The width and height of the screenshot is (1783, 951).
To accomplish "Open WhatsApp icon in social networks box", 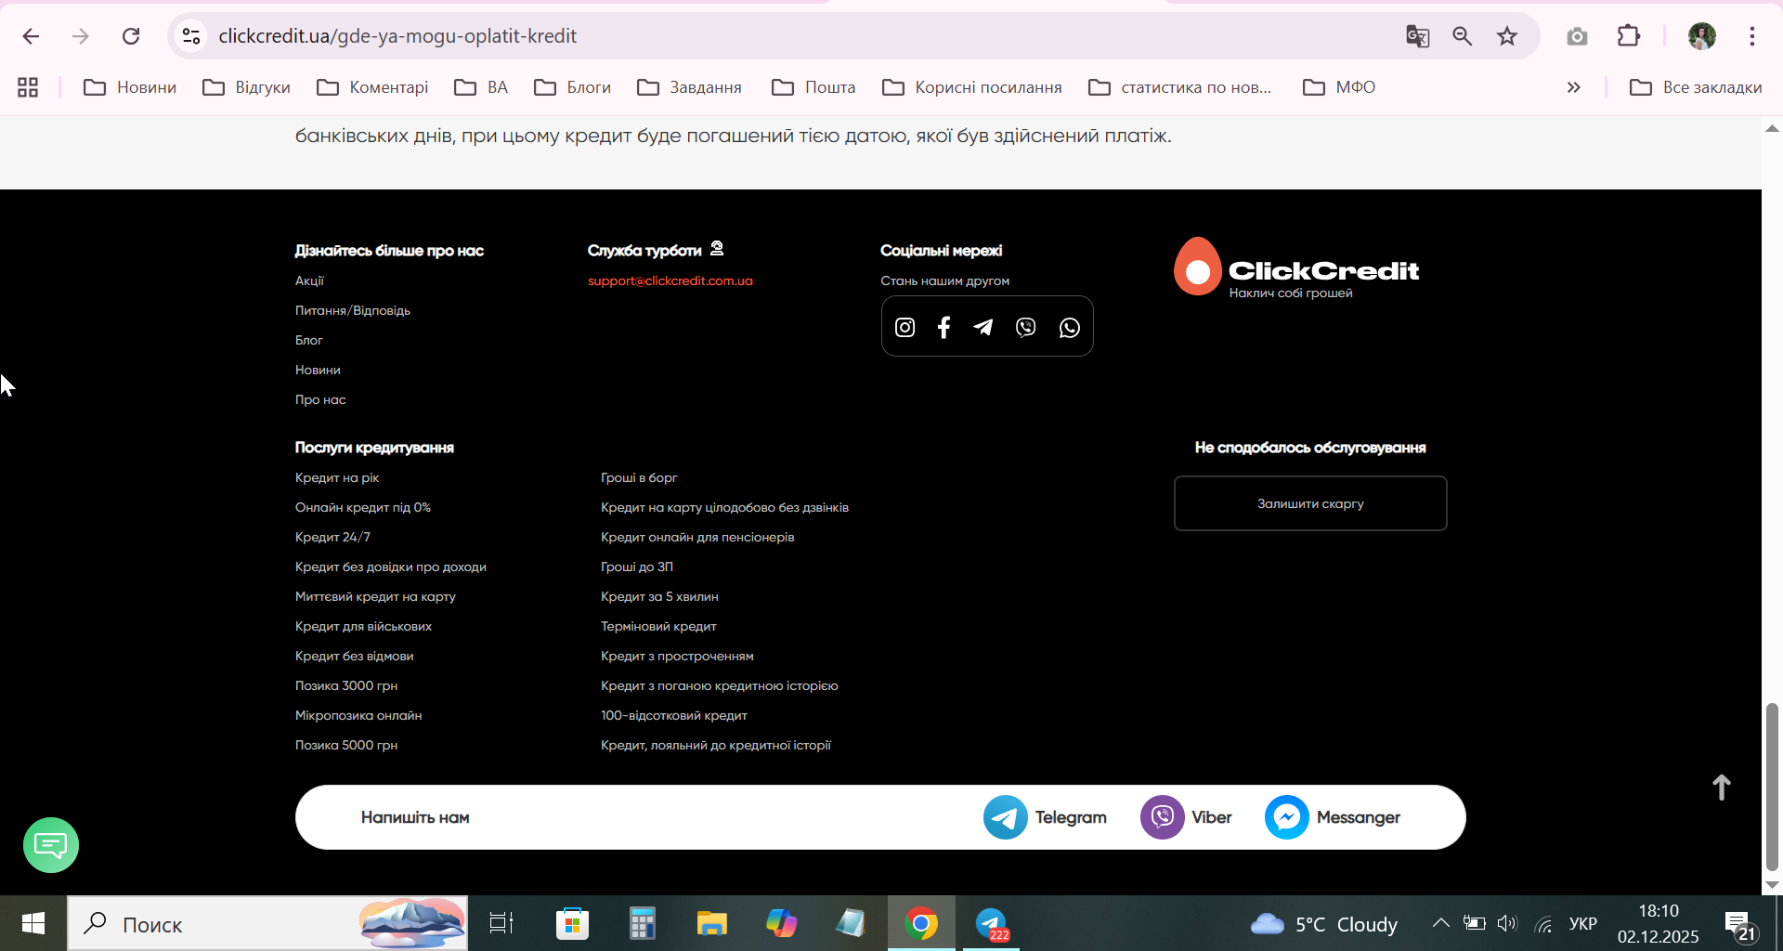I will [1070, 327].
